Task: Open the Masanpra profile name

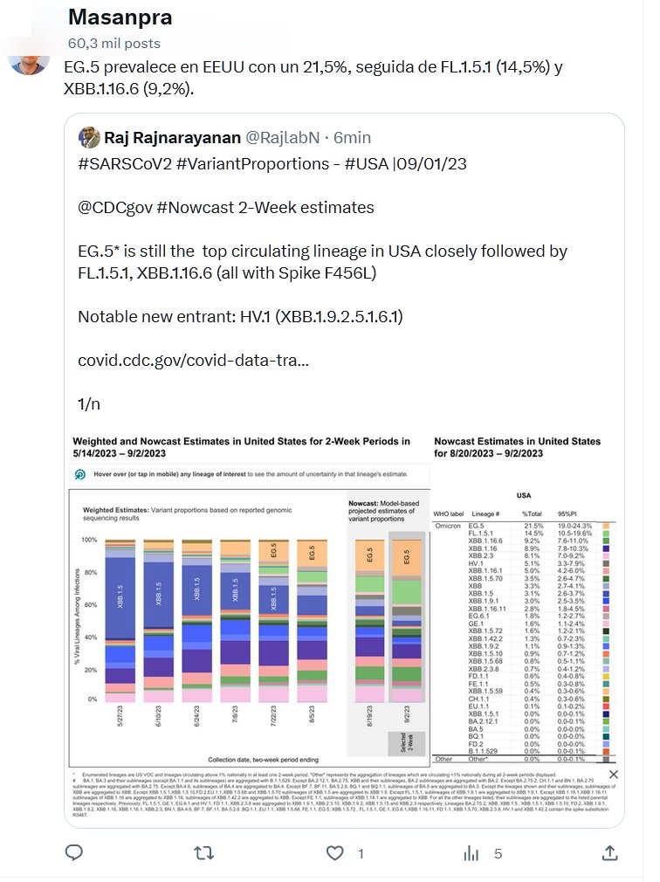Action: click(x=120, y=17)
